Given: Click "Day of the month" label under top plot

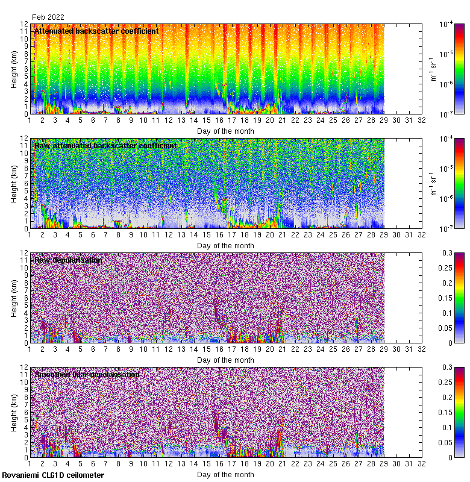Looking at the screenshot, I should [226, 131].
